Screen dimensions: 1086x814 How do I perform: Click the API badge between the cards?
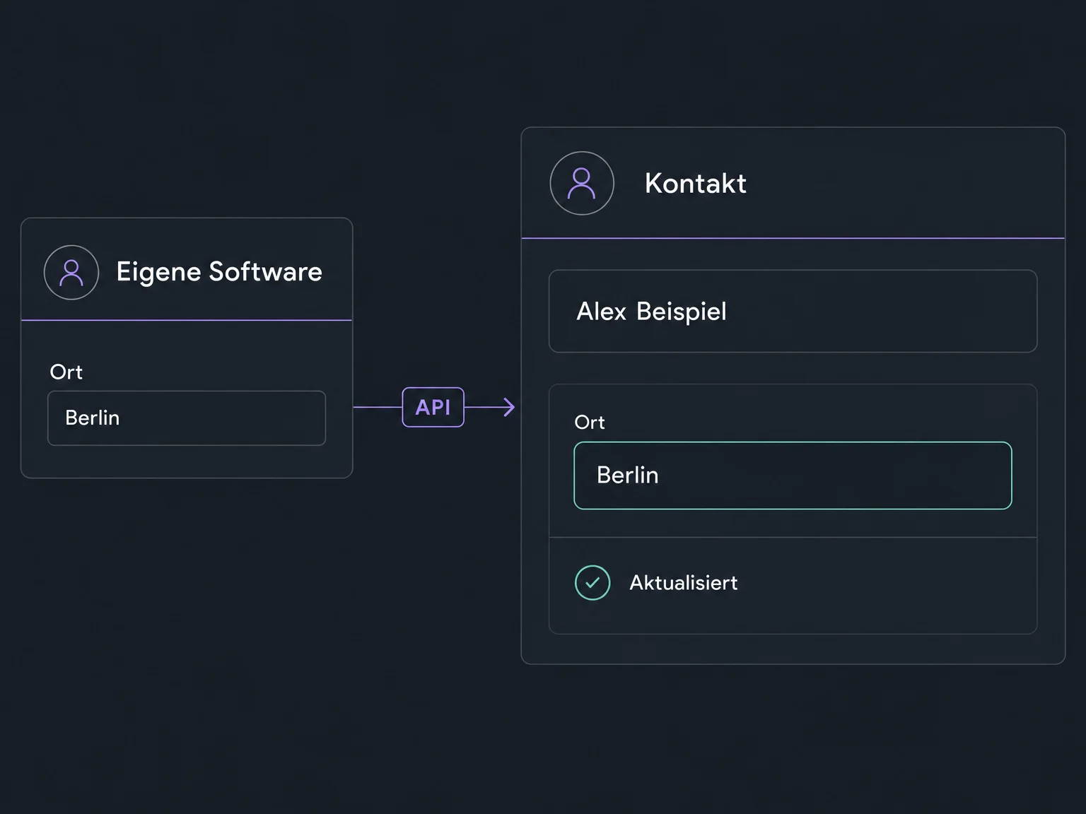tap(433, 407)
